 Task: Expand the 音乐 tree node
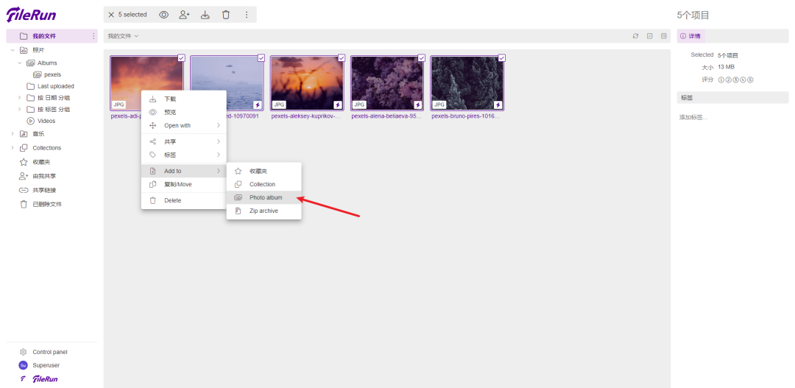(x=13, y=134)
